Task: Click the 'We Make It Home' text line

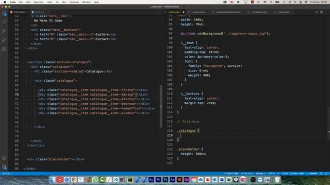Action: [x=48, y=21]
